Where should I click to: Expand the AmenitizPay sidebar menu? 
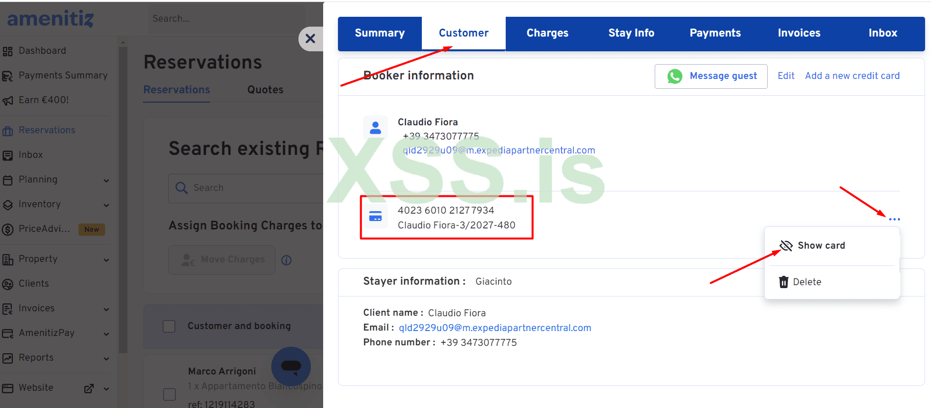[106, 334]
